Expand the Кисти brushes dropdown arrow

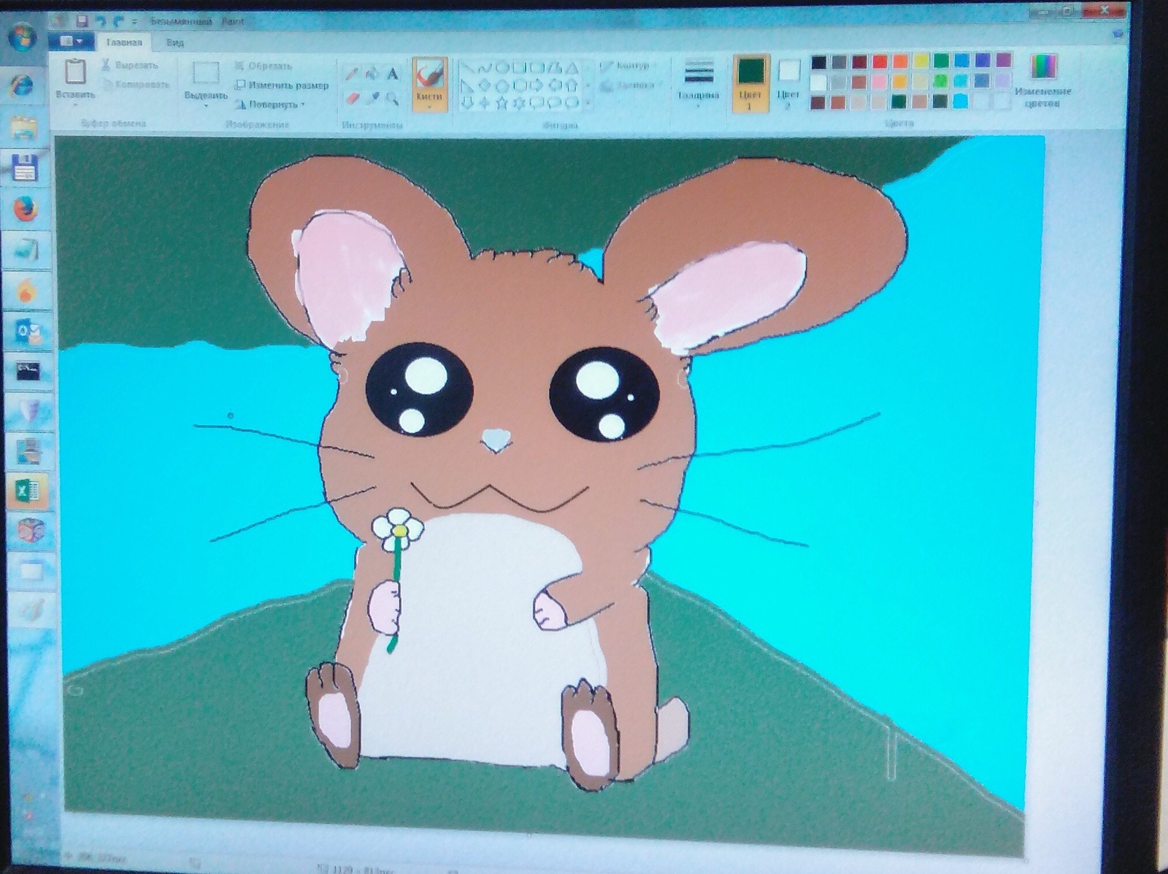click(x=429, y=107)
